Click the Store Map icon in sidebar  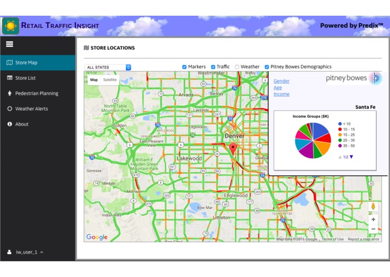(x=10, y=62)
